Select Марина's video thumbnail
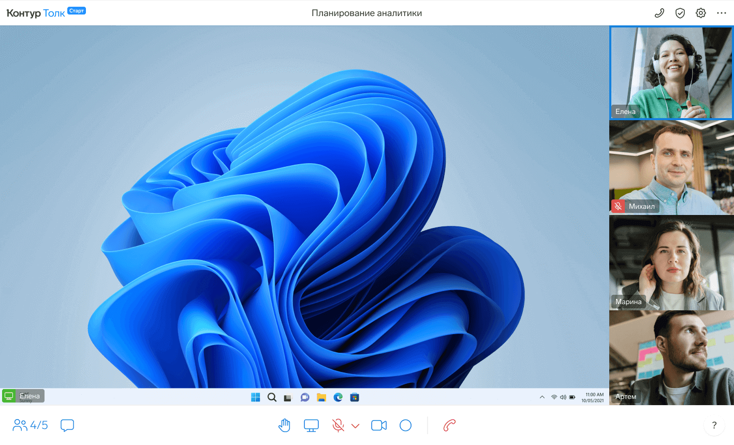This screenshot has width=734, height=445. 671,263
